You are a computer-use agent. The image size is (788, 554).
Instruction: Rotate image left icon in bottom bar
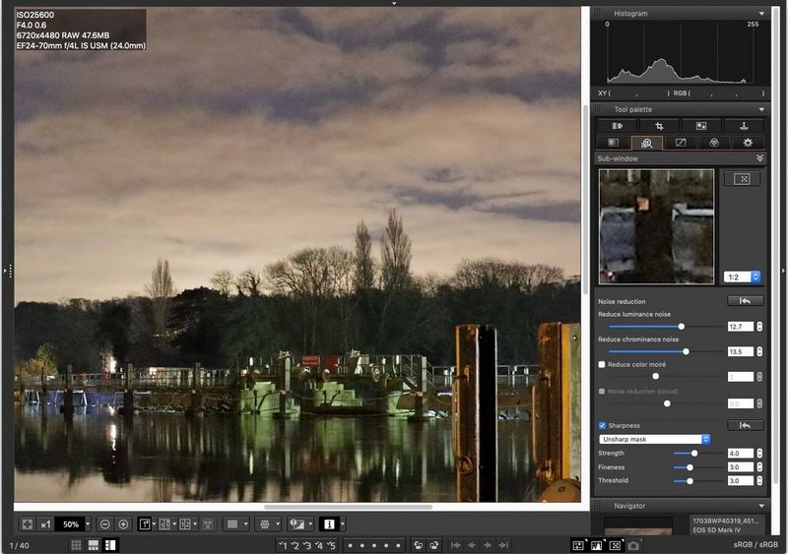(418, 544)
